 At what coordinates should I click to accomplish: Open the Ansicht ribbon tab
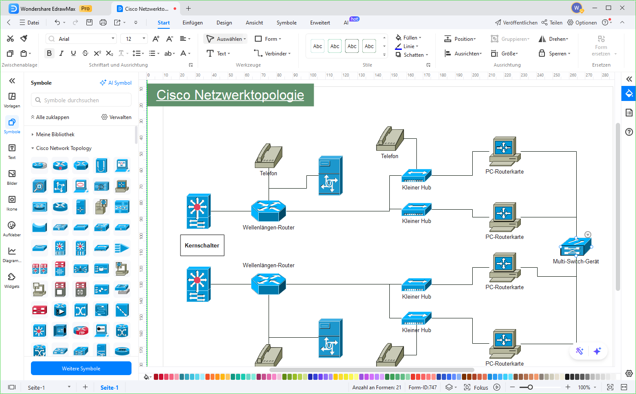coord(254,23)
